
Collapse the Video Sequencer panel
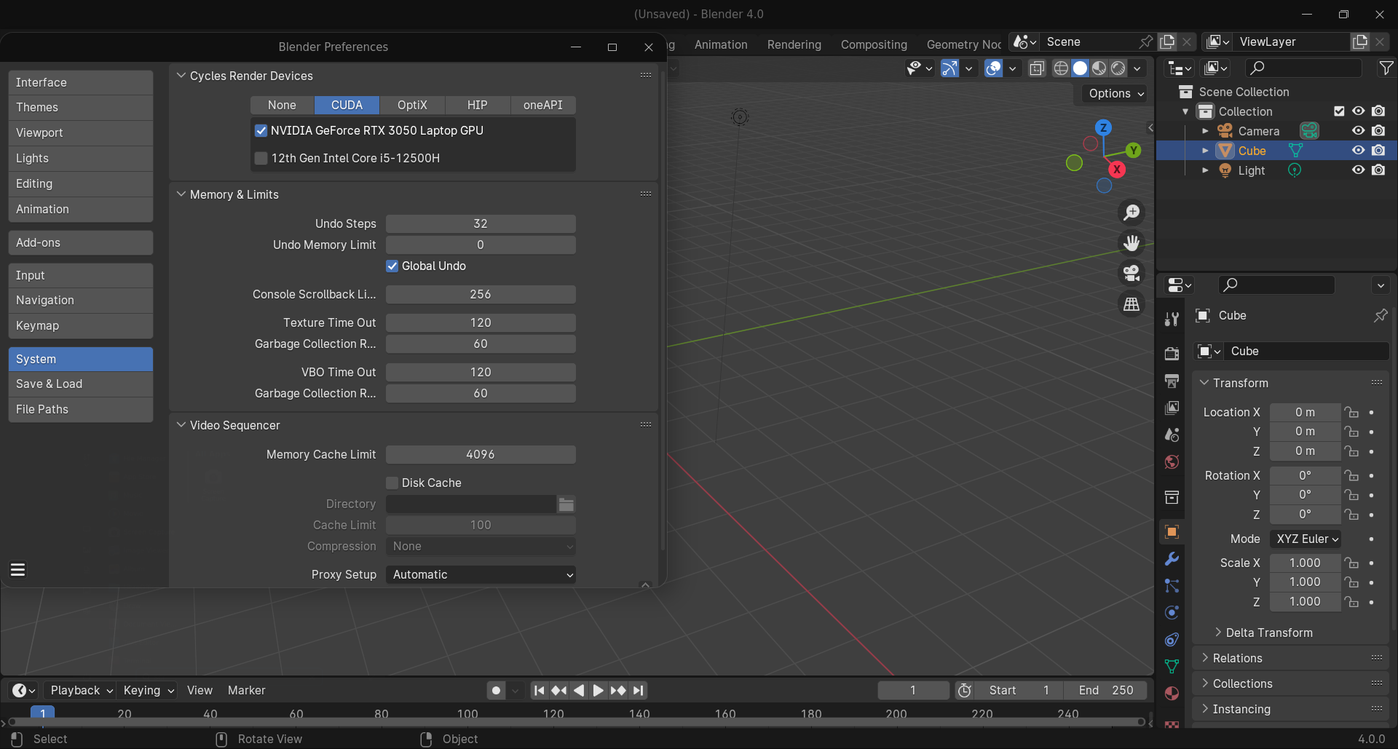click(181, 425)
